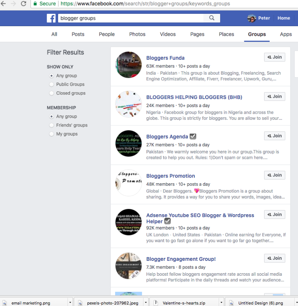Open dropdown arrow for email marketing.png download
298x306 pixels.
(x=70, y=302)
